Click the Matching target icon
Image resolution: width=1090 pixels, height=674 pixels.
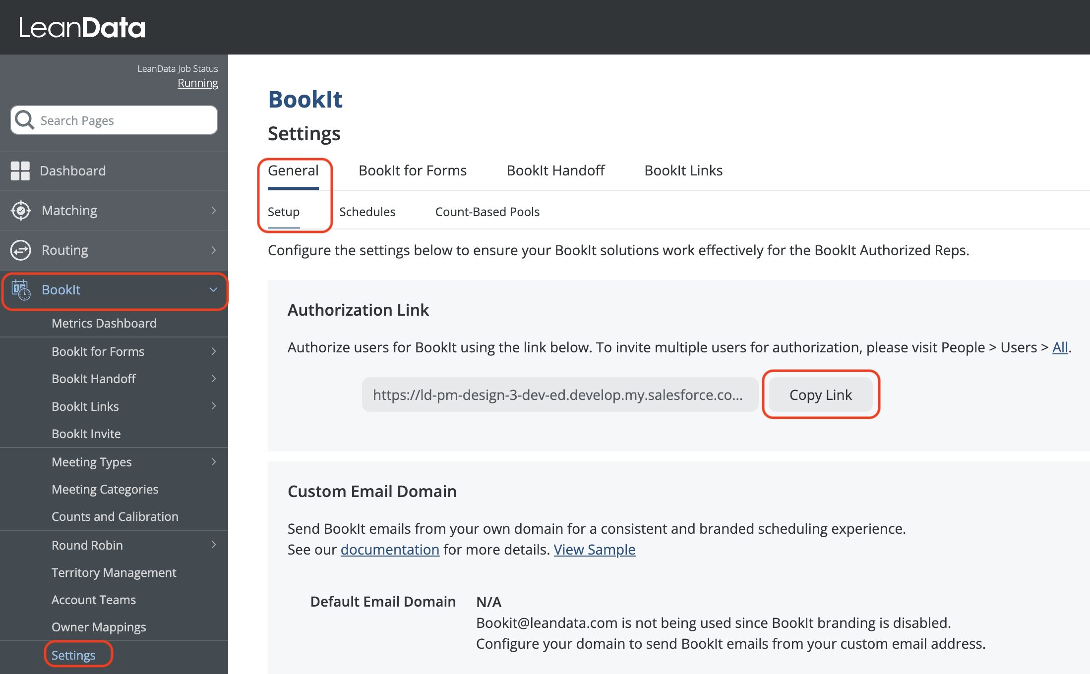click(21, 211)
